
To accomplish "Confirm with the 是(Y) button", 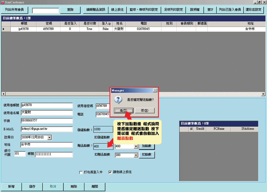I will (123, 111).
